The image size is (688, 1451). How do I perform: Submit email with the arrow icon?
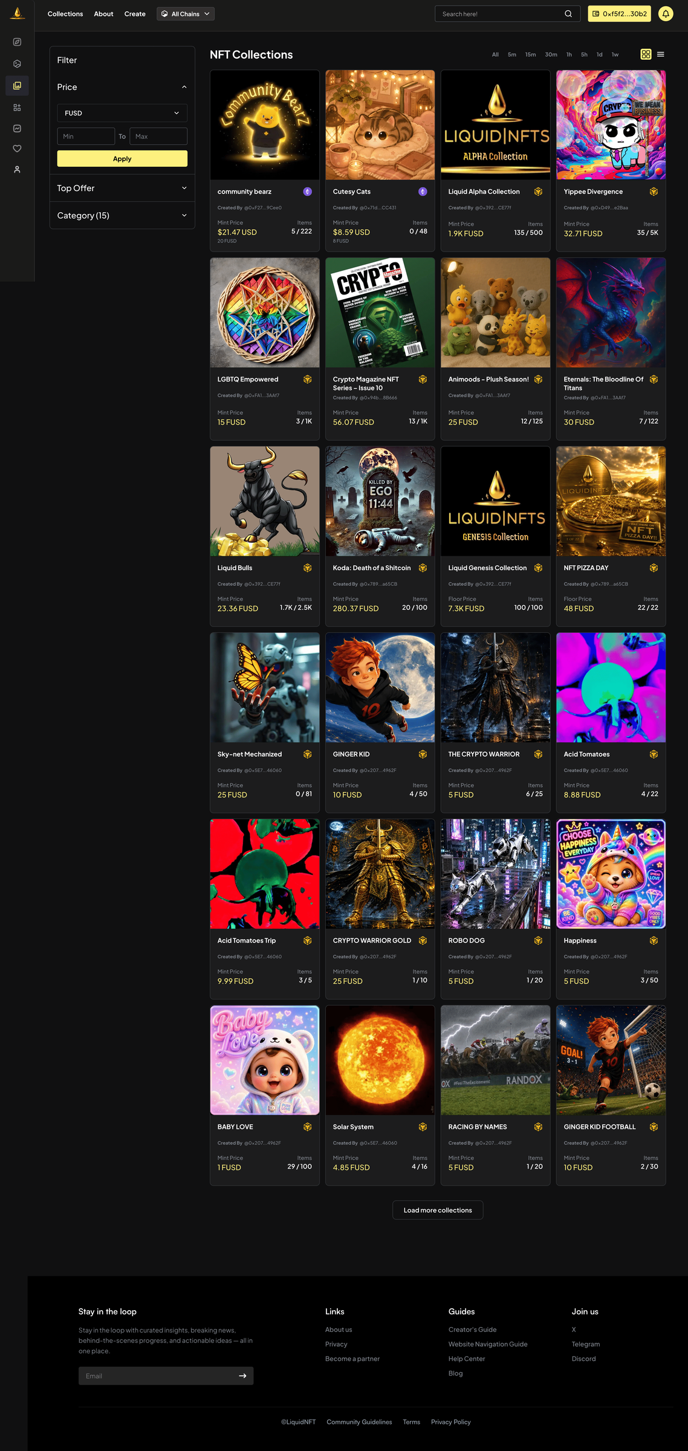click(242, 1376)
